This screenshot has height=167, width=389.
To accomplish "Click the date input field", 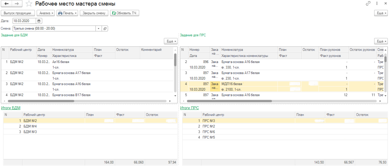I will click(x=24, y=21).
